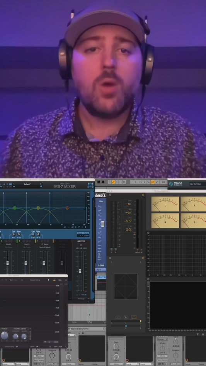Image resolution: width=206 pixels, height=366 pixels.
Task: Open the Default Setting preset menu in Pro-L 2
Action: [36, 280]
